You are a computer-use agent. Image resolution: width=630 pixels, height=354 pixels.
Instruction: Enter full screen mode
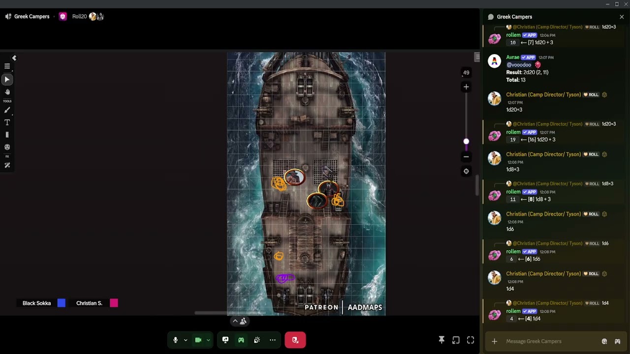(x=471, y=340)
